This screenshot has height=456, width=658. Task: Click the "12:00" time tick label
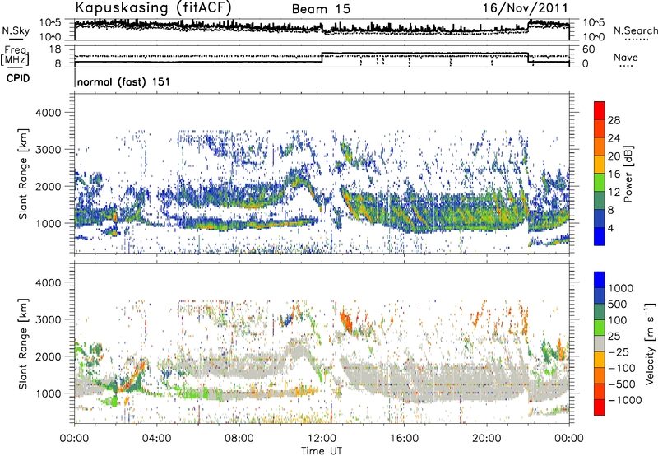[322, 439]
